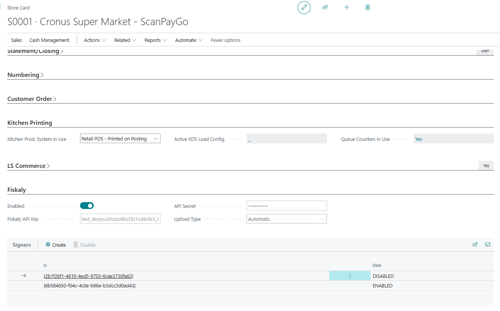Screen dimensions: 500x311
Task: Open the Actions menu
Action: (95, 40)
